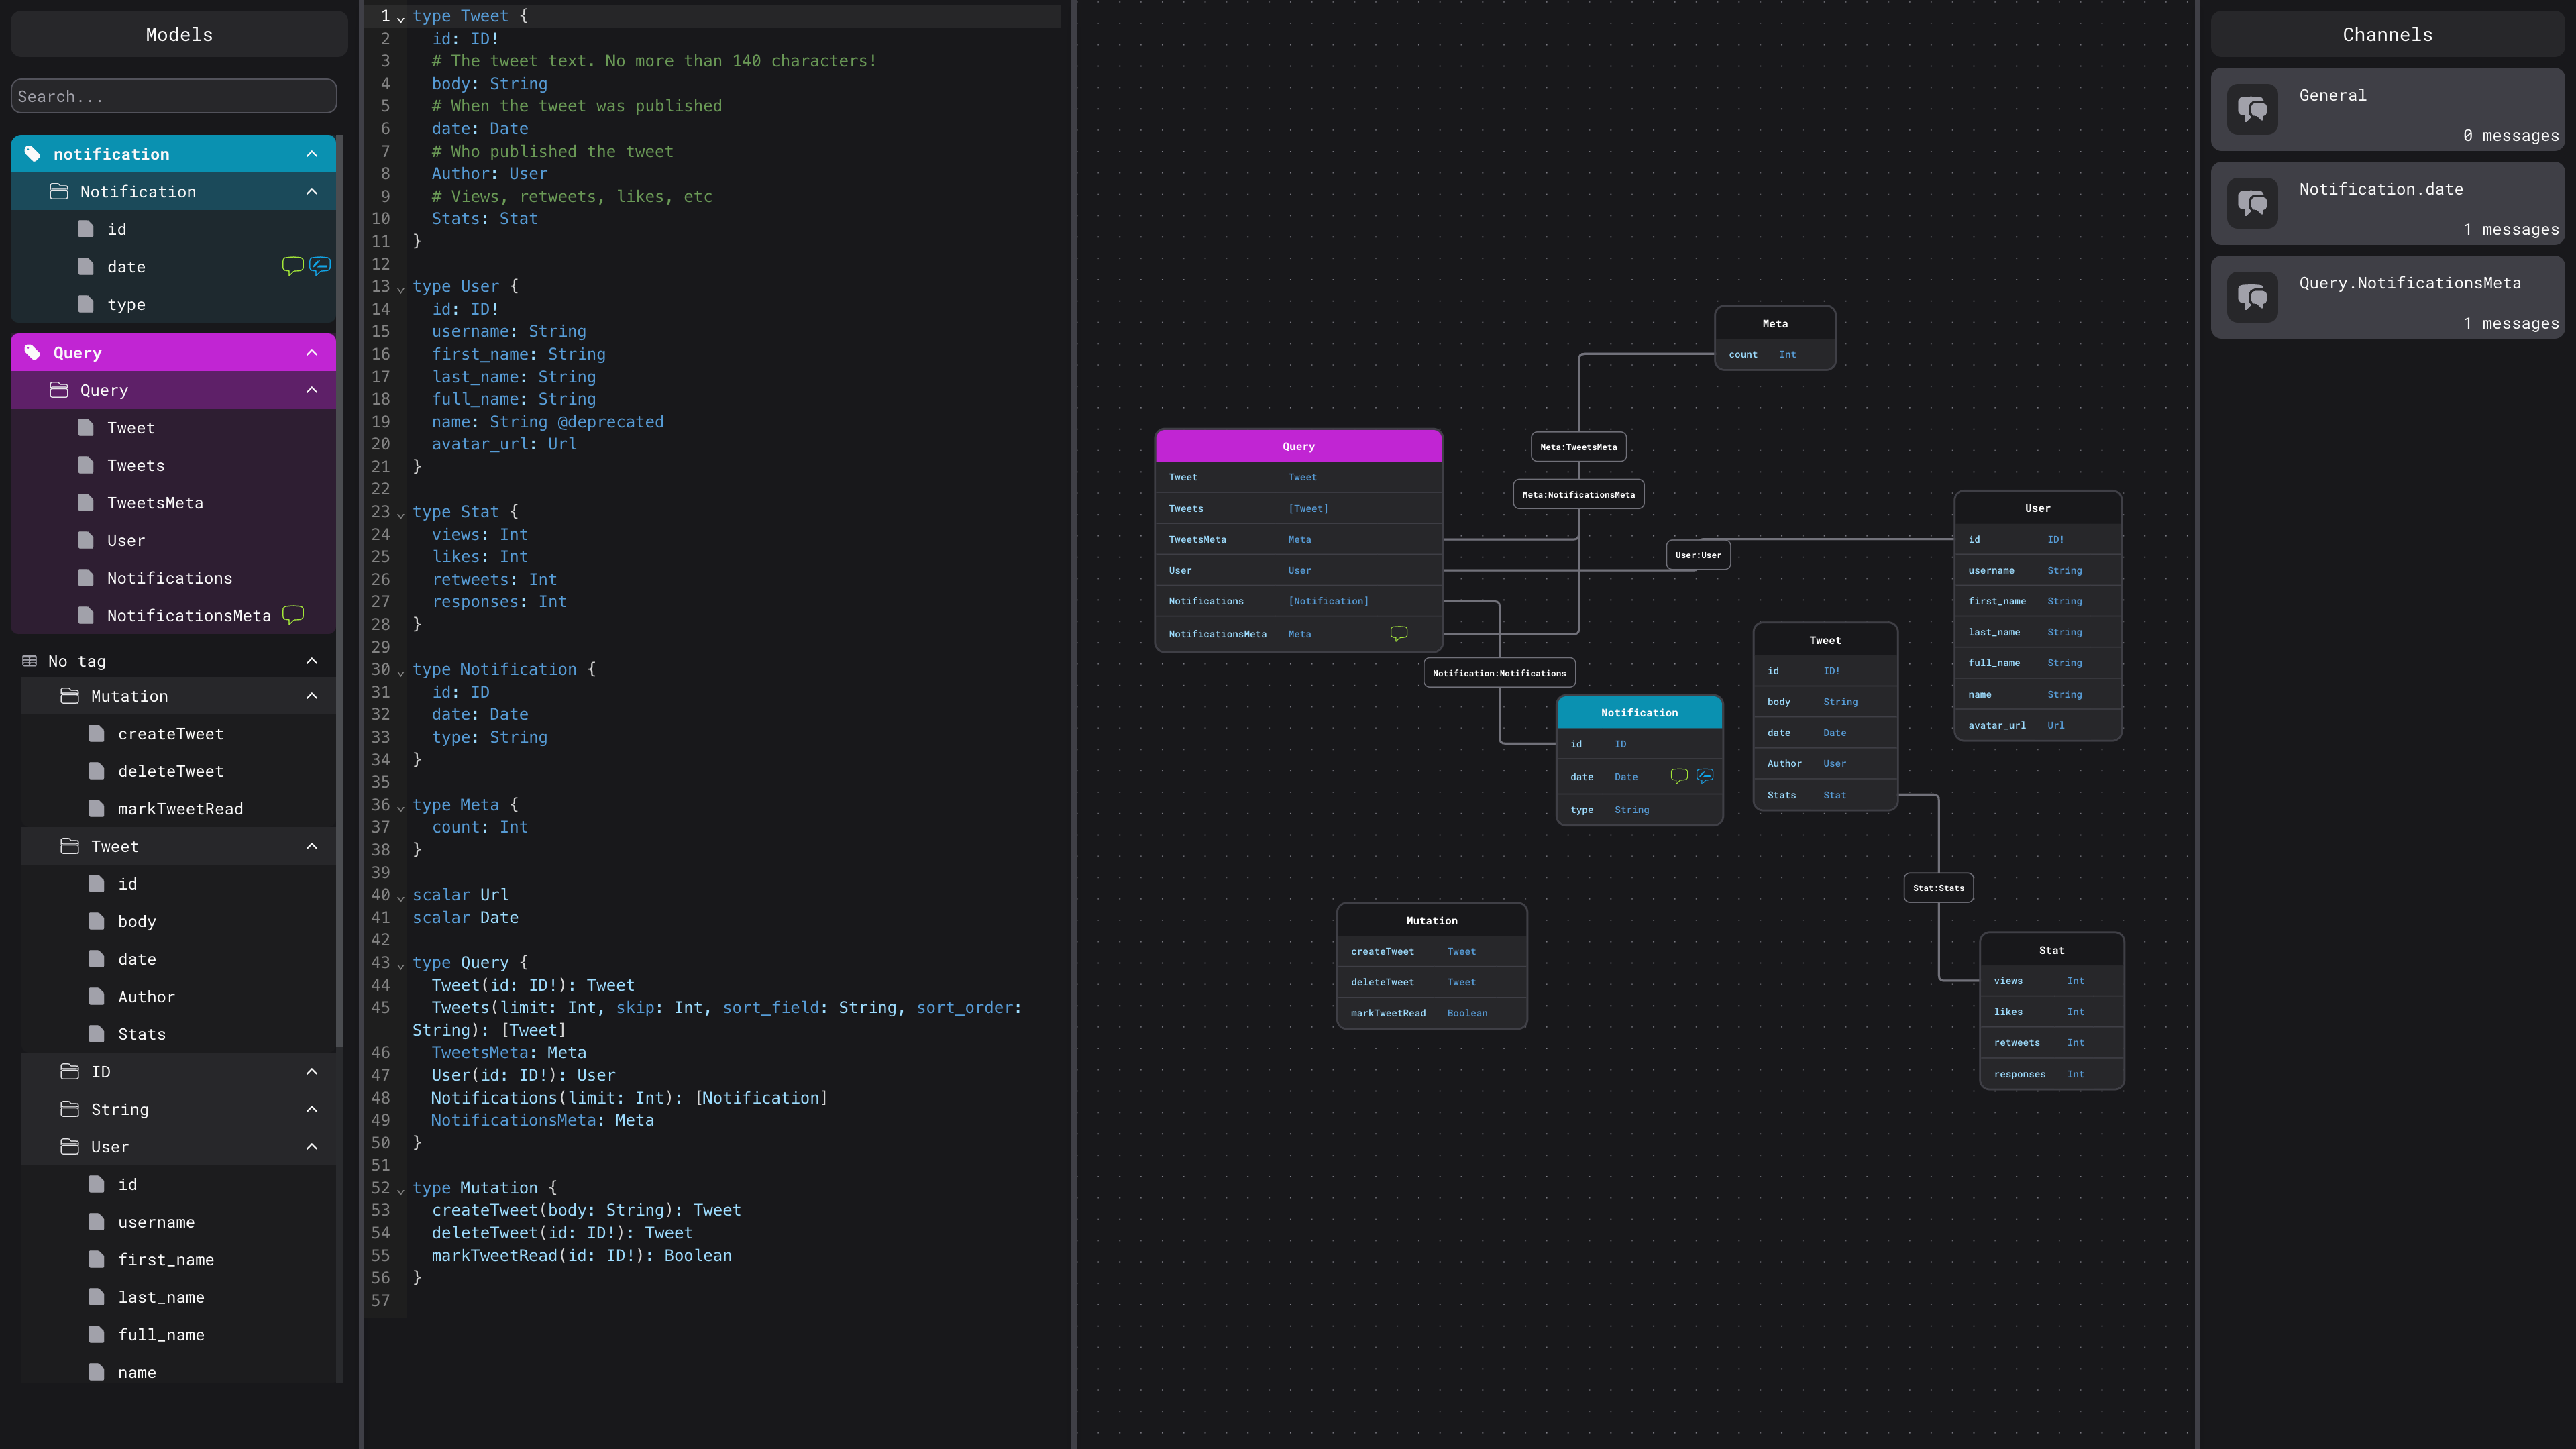This screenshot has width=2576, height=1449.
Task: Open the Notification.date channel icon
Action: pyautogui.click(x=2252, y=204)
